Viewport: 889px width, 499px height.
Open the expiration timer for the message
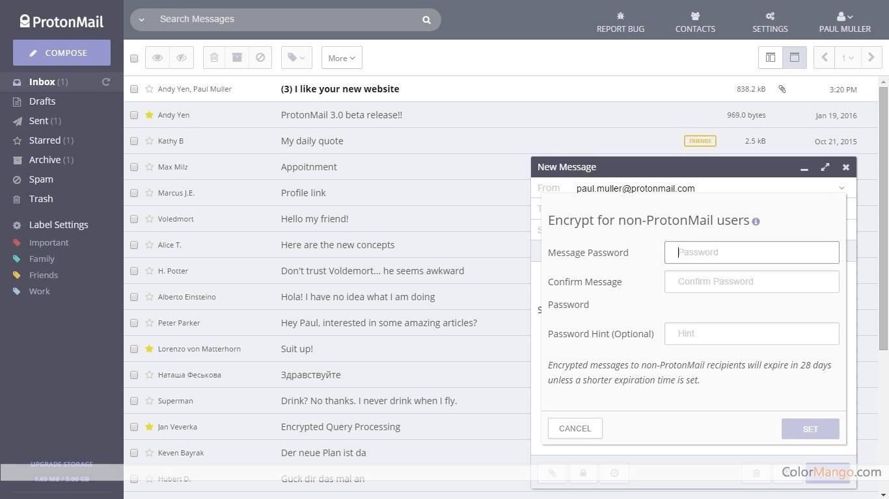tap(614, 473)
